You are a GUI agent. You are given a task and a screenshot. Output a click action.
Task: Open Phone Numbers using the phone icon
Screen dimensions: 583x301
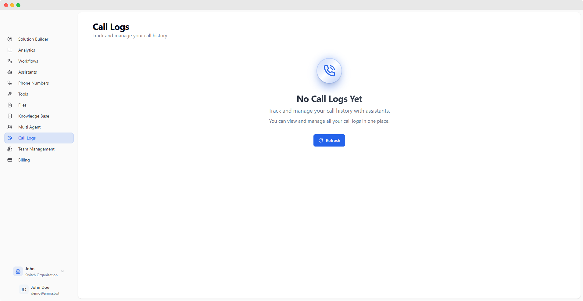(10, 83)
